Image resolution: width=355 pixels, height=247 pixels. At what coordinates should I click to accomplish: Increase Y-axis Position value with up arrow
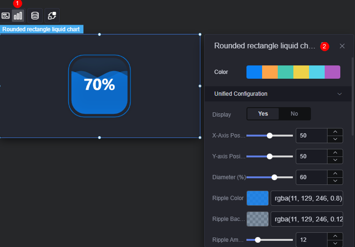click(335, 153)
